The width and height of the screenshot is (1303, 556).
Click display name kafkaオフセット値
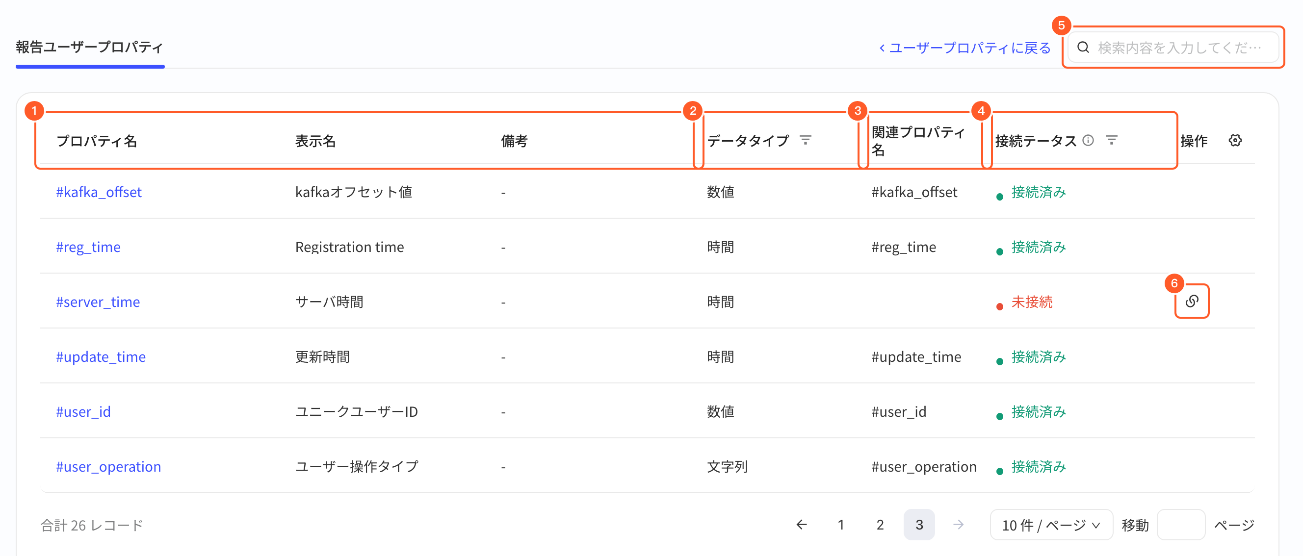(x=354, y=192)
